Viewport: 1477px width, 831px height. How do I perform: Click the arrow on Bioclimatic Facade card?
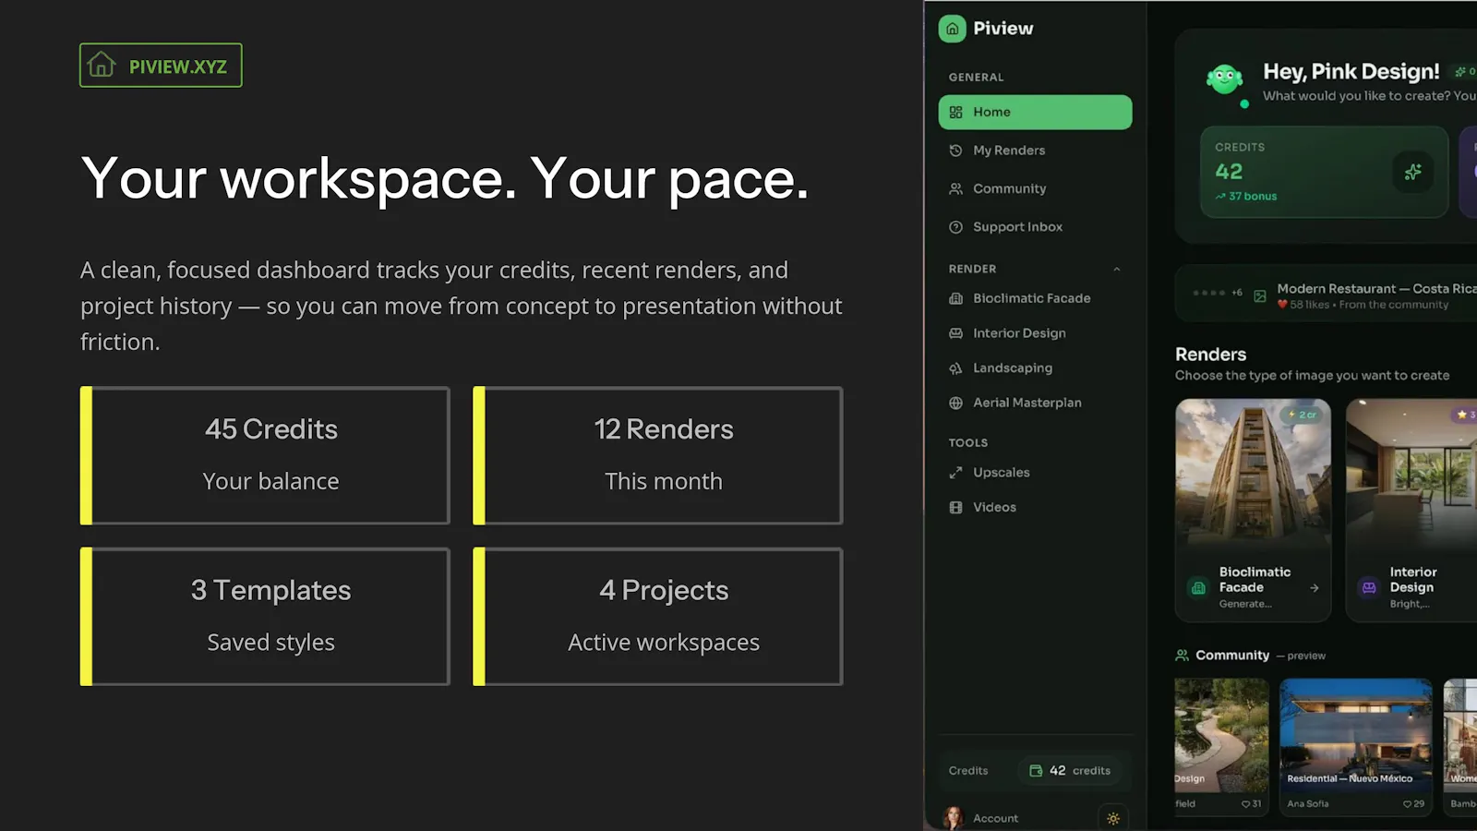[x=1315, y=588]
